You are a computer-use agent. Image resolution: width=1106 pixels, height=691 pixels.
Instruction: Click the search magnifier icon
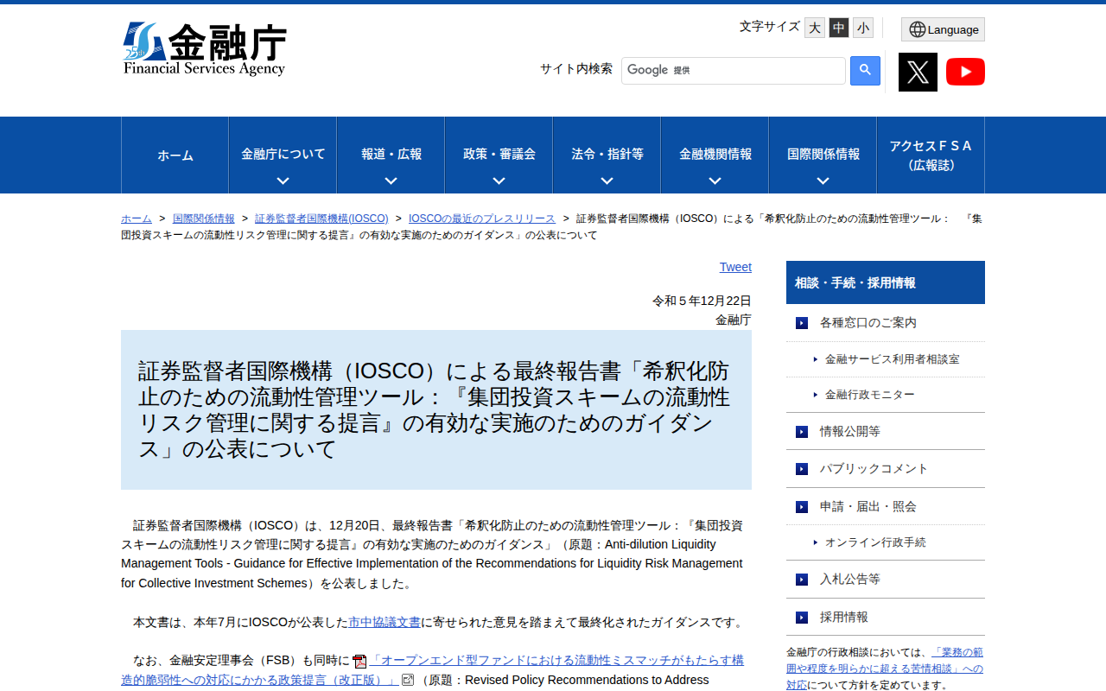coord(864,70)
